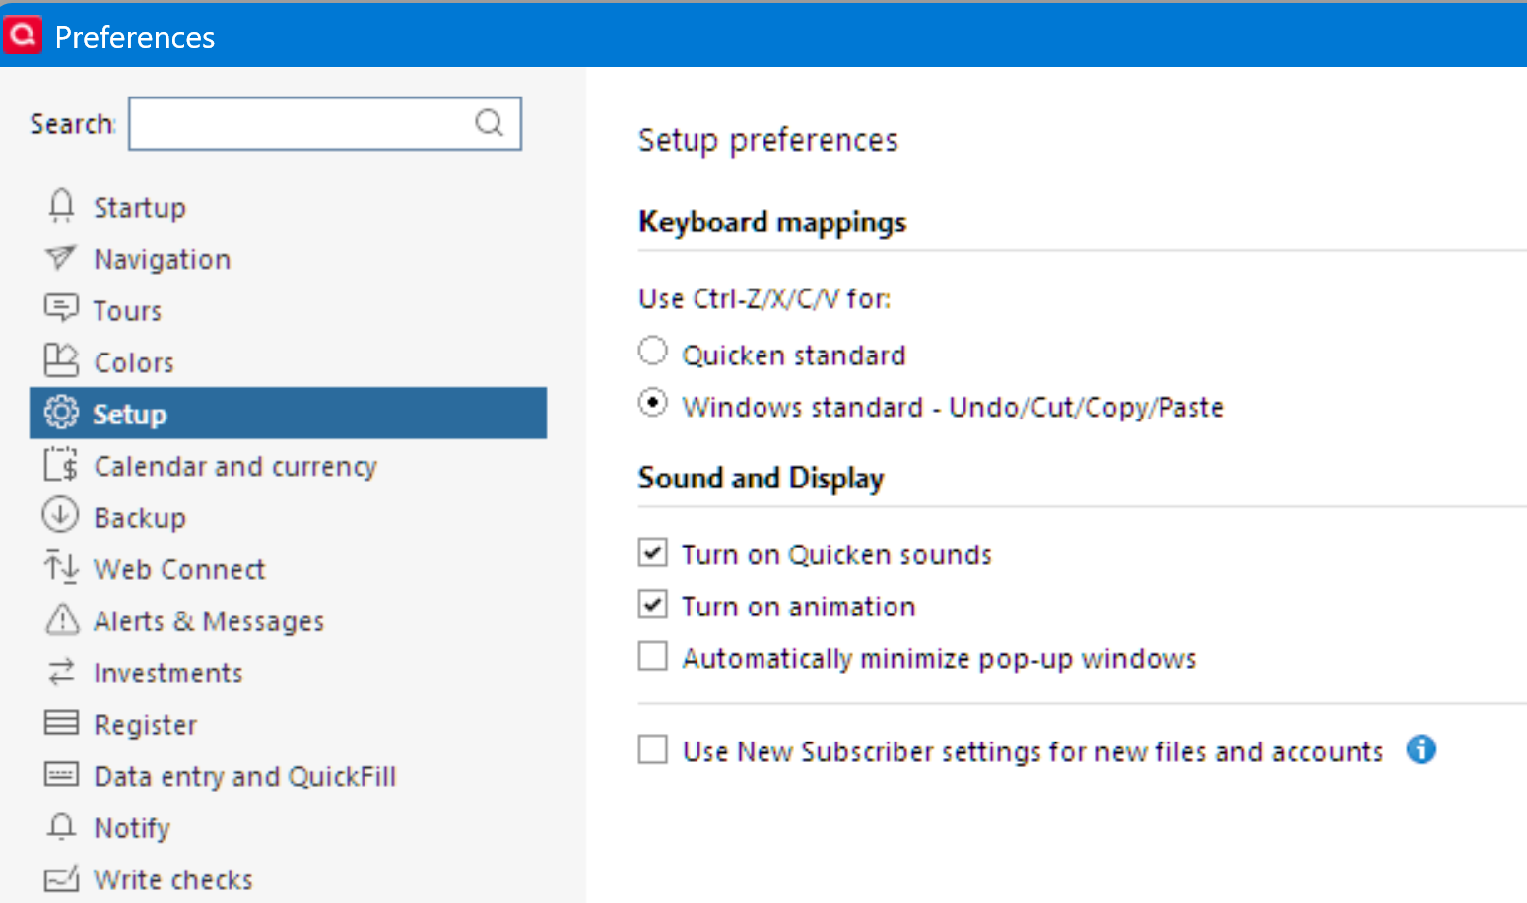
Task: Click the Alerts & Messages warning icon
Action: coord(62,619)
